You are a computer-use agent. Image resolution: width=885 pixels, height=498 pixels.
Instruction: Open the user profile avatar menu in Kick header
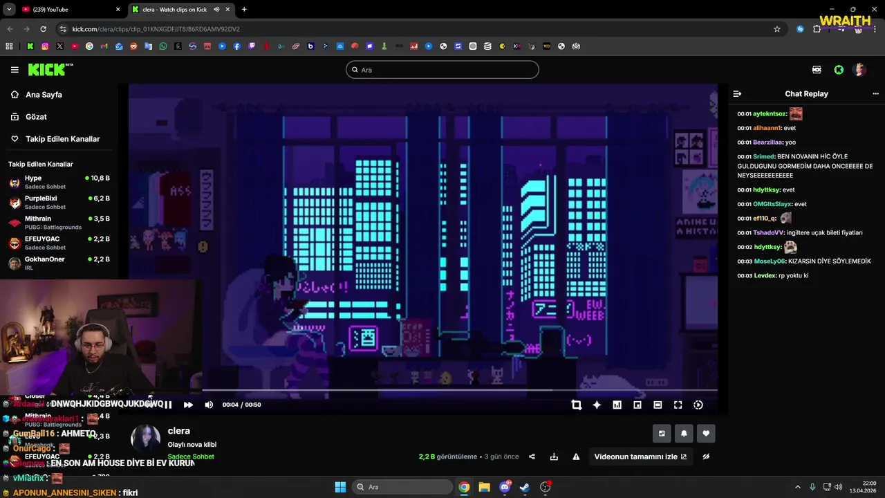860,70
